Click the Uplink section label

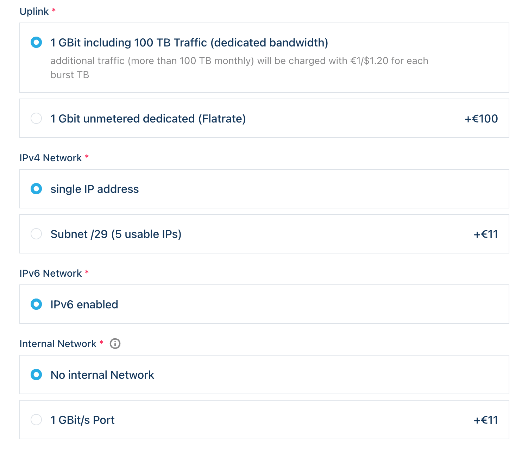[x=34, y=12]
